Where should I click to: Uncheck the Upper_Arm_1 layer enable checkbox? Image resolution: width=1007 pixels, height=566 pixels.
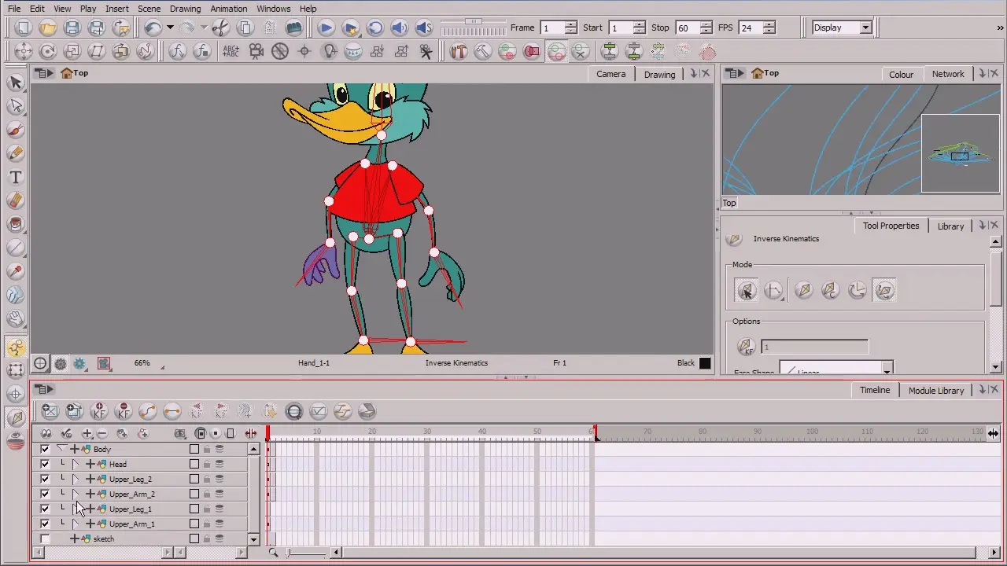(45, 524)
